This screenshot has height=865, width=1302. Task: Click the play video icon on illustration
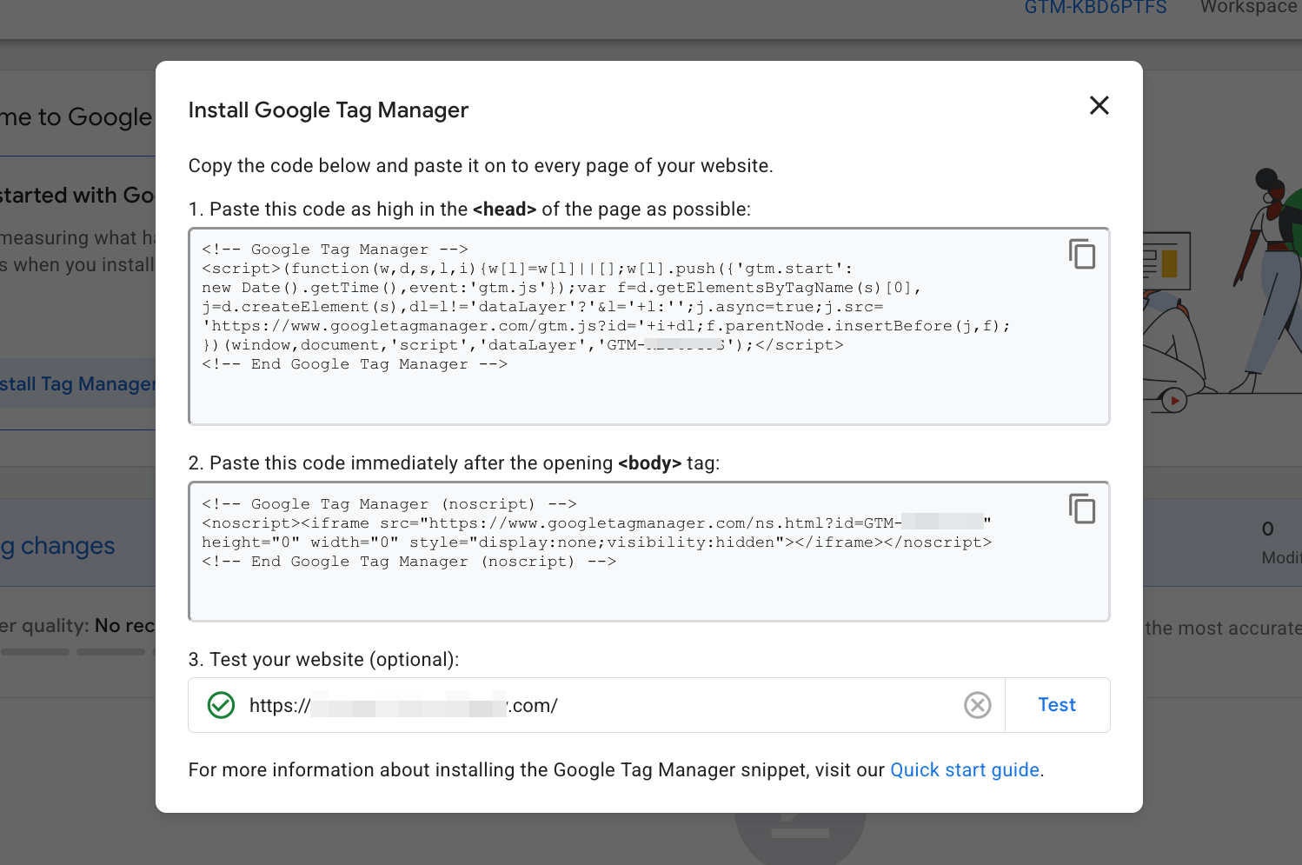tap(1174, 401)
